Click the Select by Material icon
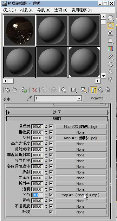This screenshot has width=117, height=221. (x=110, y=72)
